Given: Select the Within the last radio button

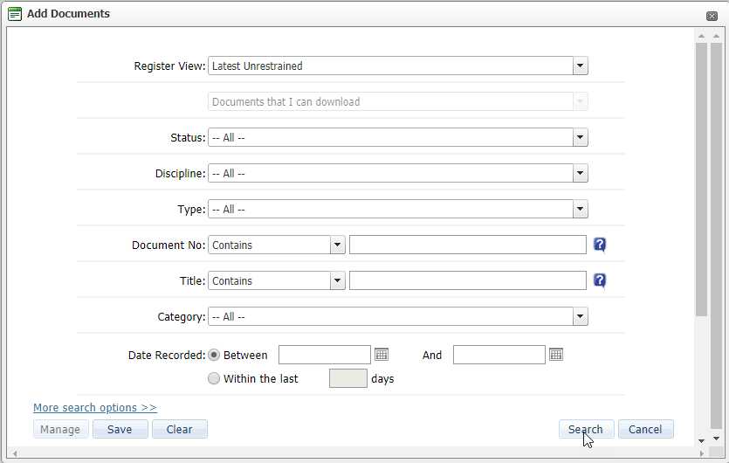Looking at the screenshot, I should tap(214, 378).
